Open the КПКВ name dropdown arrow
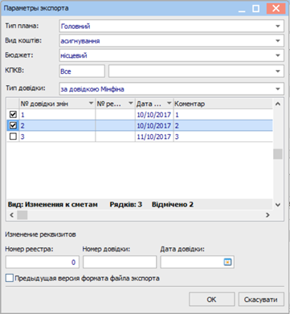Image resolution: width=290 pixels, height=314 pixels. [x=278, y=71]
